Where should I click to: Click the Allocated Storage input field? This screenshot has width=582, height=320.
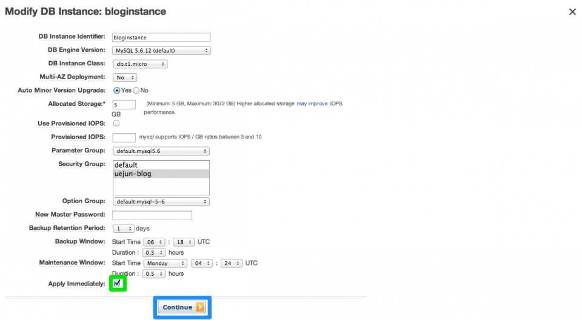coord(124,105)
